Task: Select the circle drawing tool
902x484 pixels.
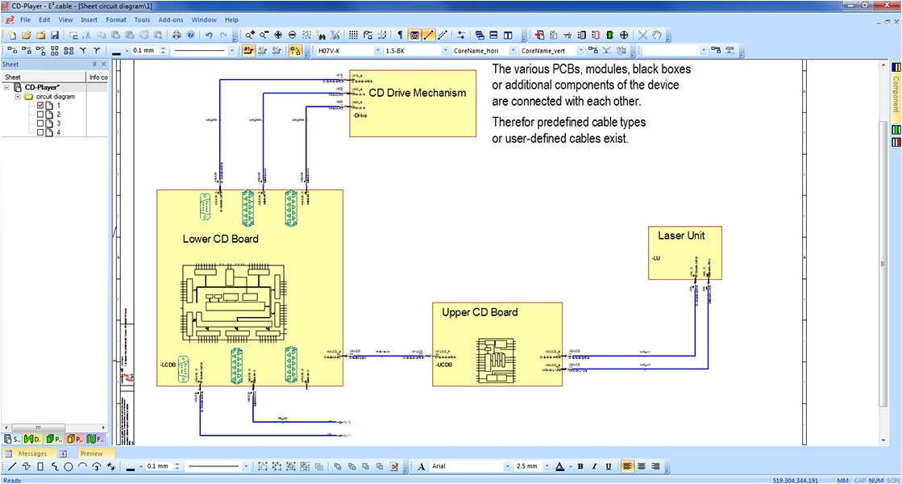Action: [x=69, y=466]
